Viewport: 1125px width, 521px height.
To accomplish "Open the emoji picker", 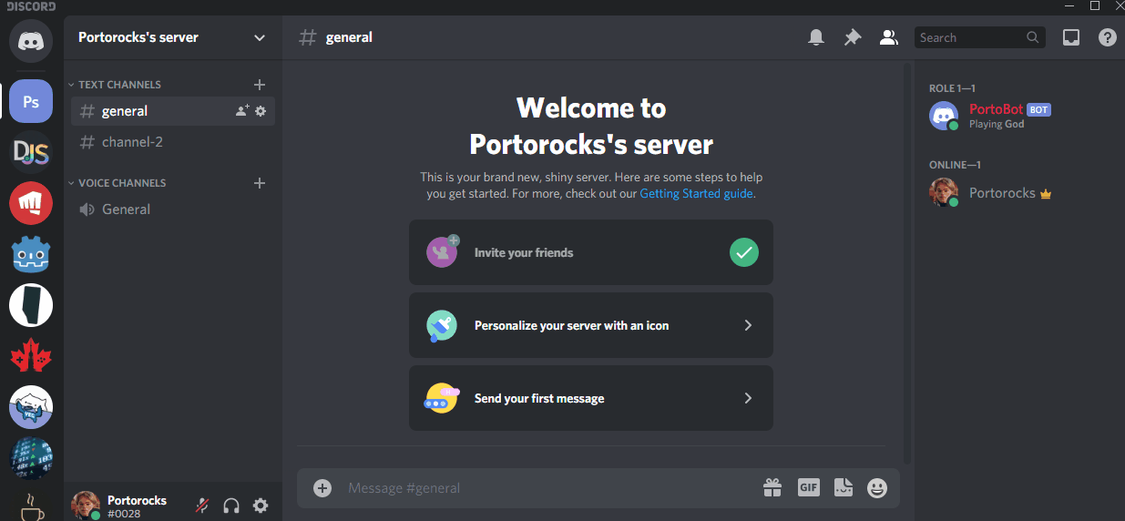I will [x=877, y=488].
